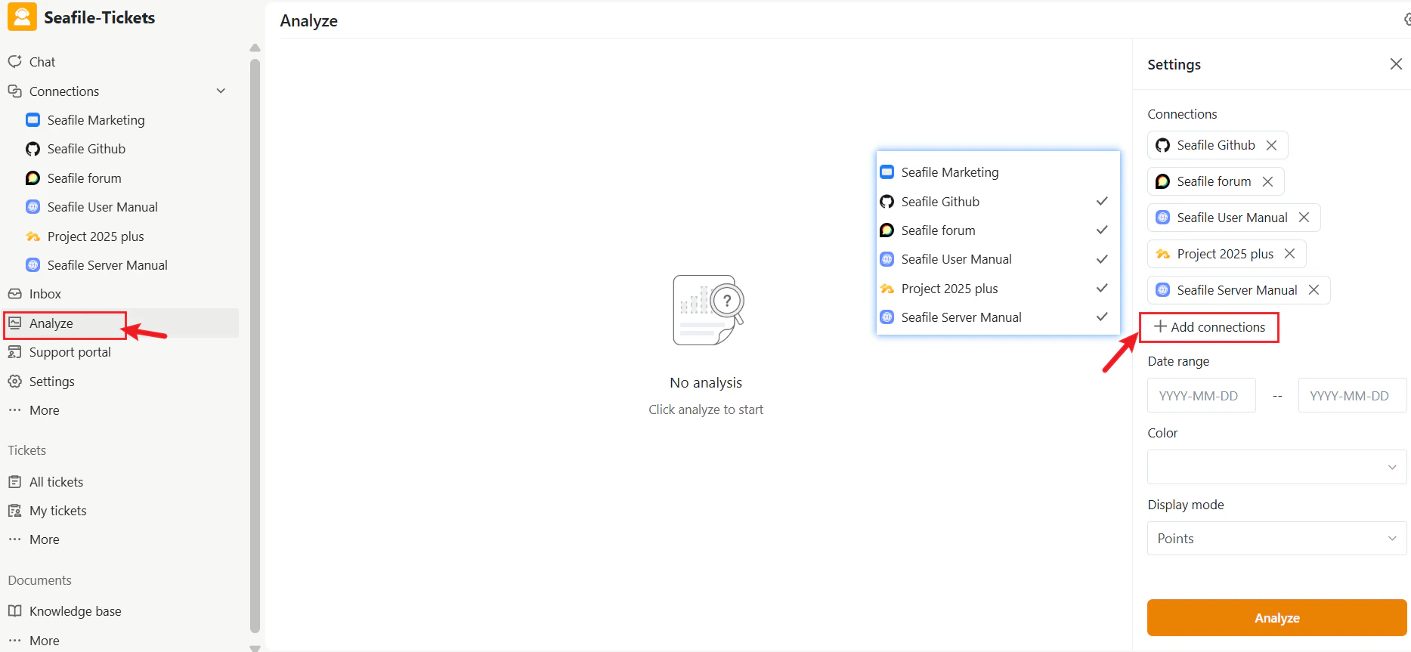Open the Support portal page
This screenshot has width=1411, height=652.
tap(70, 352)
